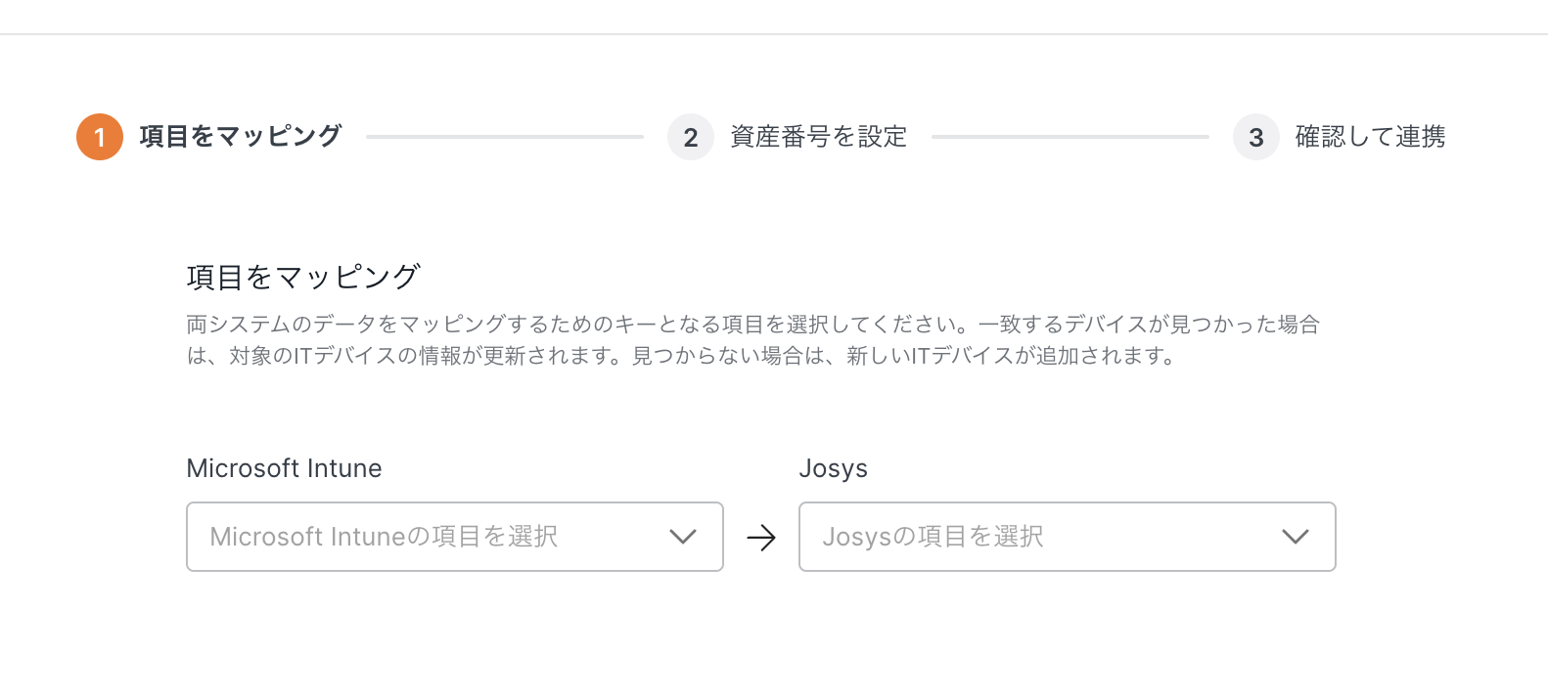Go to the 確認して連携 step label

click(1370, 137)
